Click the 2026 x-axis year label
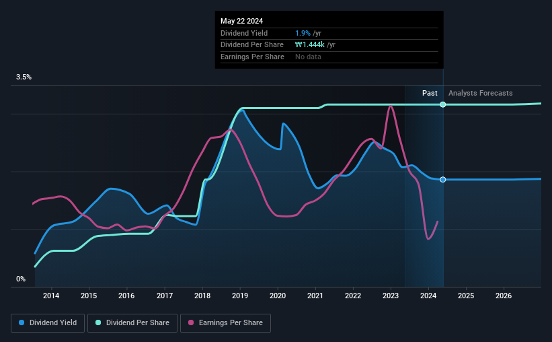 click(504, 296)
